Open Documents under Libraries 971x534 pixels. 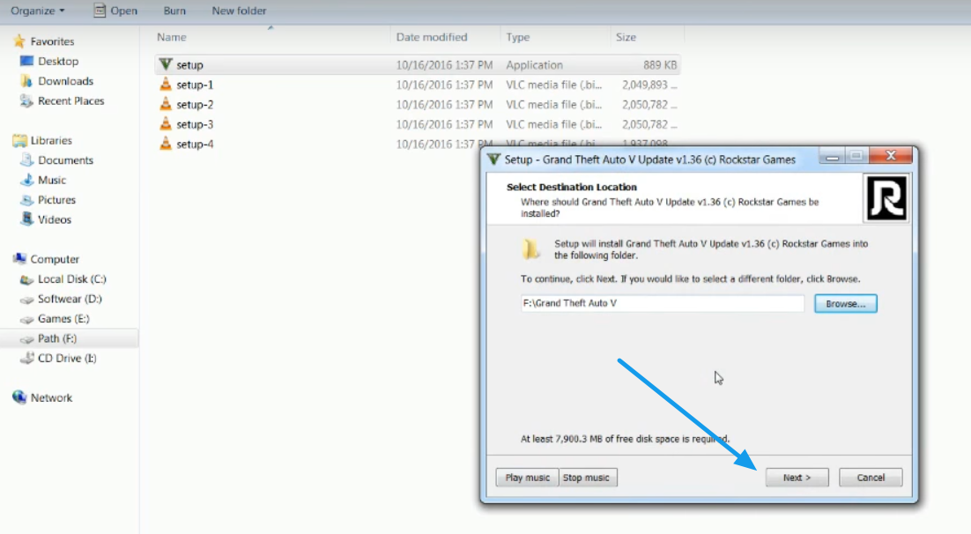65,160
